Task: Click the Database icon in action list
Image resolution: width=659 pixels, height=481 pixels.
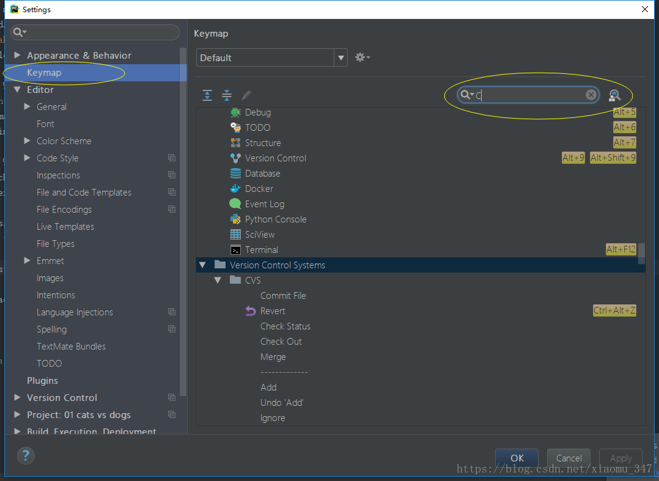Action: [x=235, y=173]
